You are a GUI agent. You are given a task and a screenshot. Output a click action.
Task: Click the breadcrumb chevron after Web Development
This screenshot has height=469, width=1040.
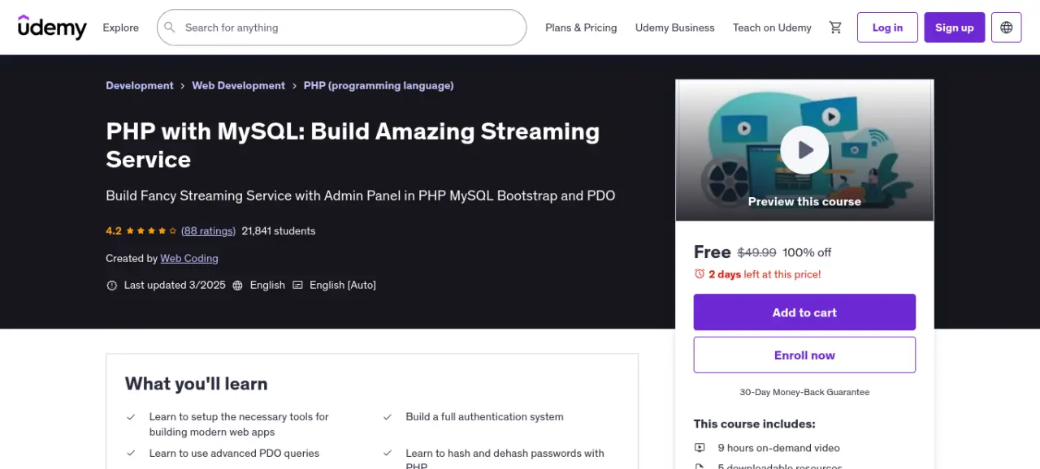(294, 86)
